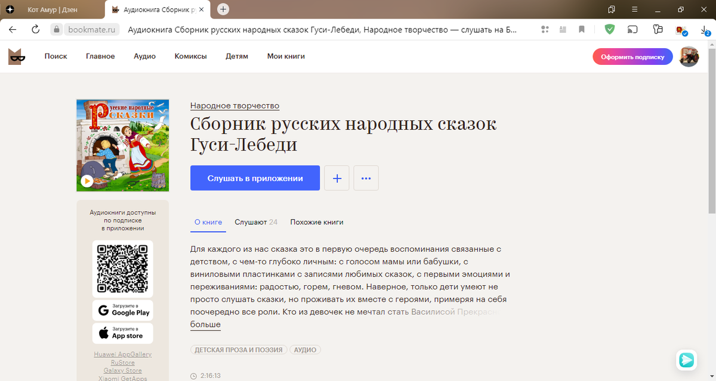
Task: Open the three dots more options button
Action: point(366,178)
